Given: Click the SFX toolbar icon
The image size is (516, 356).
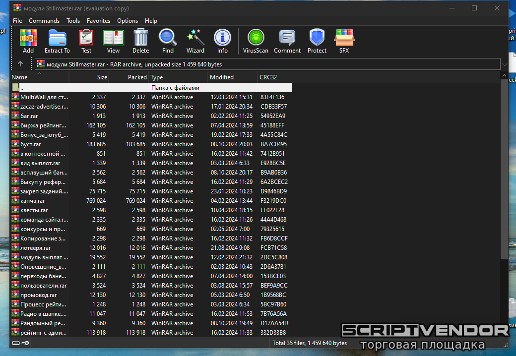Looking at the screenshot, I should (x=344, y=41).
